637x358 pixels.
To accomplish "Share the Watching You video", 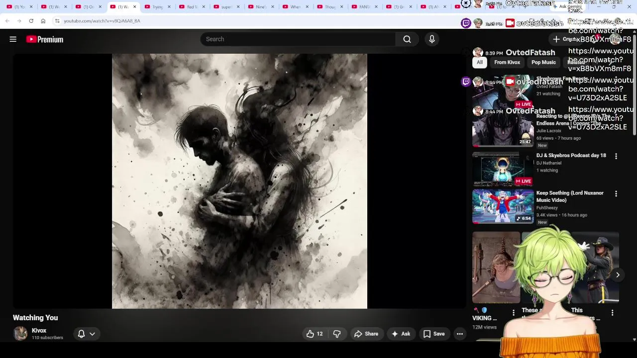I will 366,334.
